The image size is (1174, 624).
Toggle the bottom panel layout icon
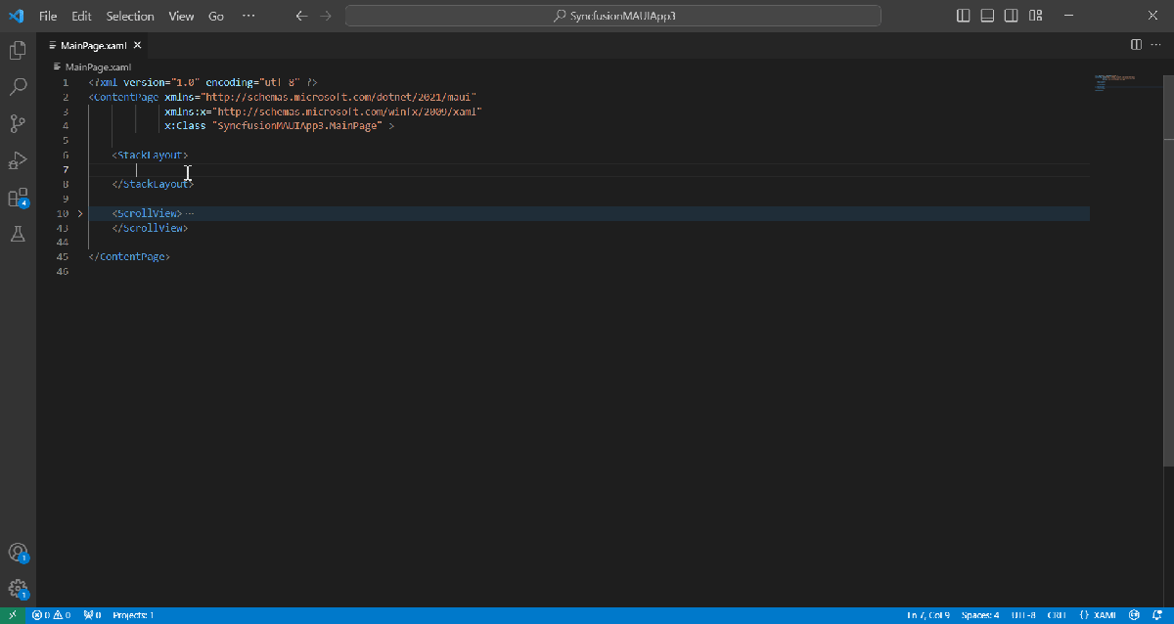(x=987, y=16)
